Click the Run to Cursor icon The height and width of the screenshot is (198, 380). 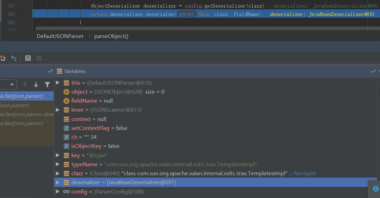click(x=13, y=58)
